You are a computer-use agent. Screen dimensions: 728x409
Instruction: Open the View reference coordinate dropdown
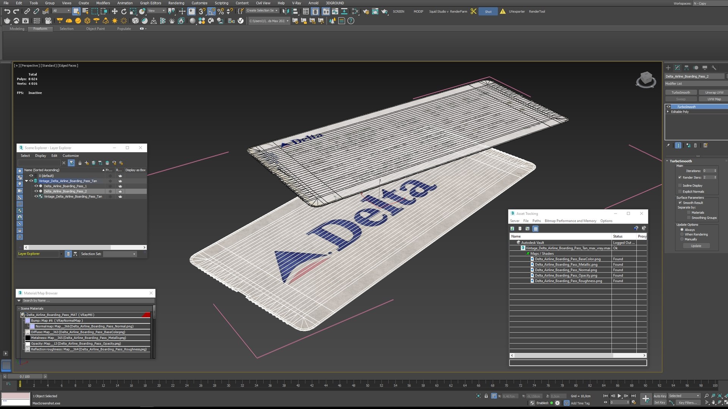157,11
